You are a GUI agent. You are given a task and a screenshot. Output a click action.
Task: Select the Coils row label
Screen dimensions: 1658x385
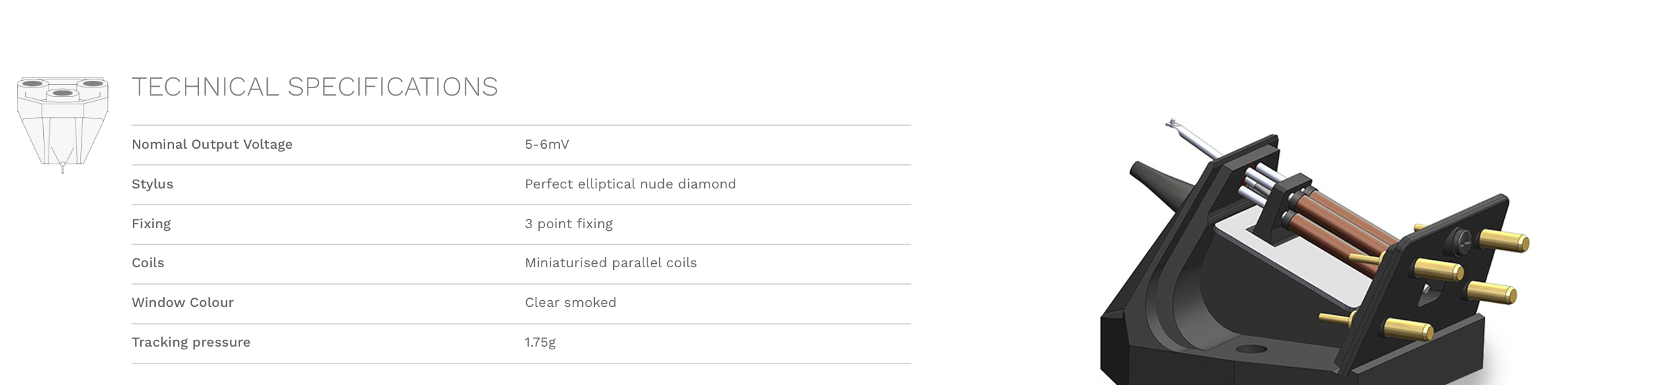[x=148, y=262]
